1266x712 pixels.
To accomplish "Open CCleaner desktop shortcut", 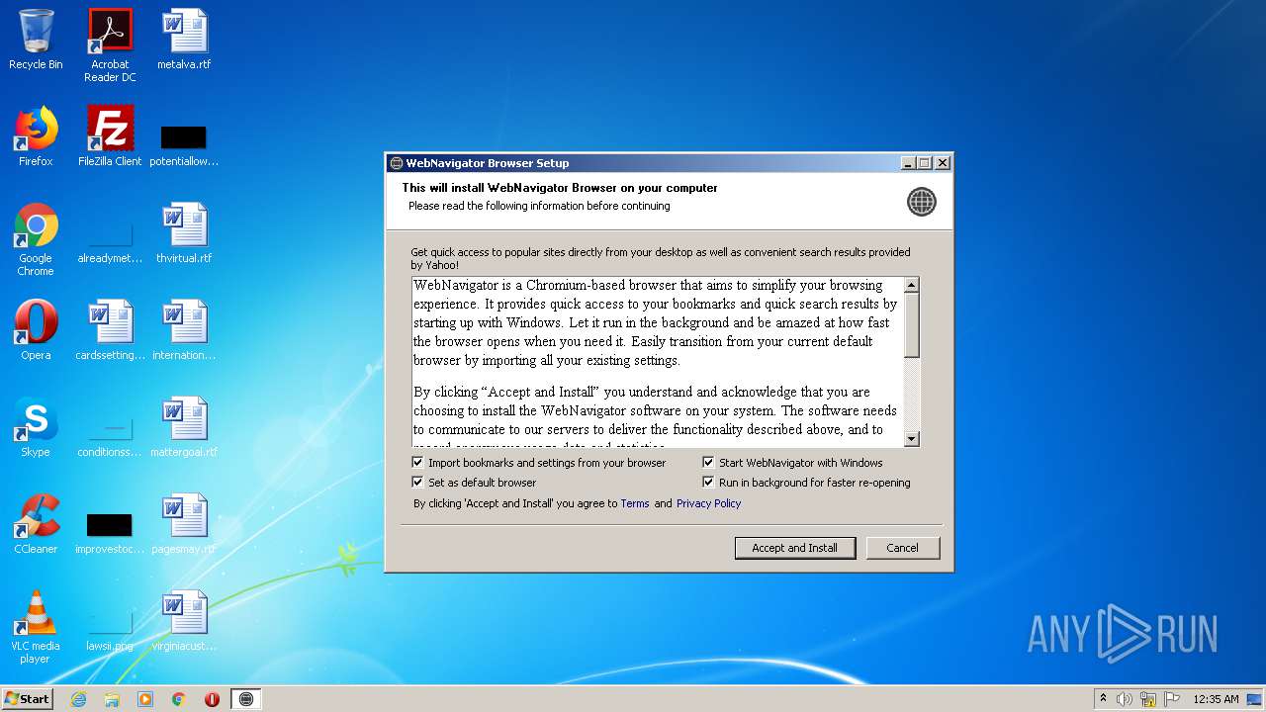I will coord(36,524).
